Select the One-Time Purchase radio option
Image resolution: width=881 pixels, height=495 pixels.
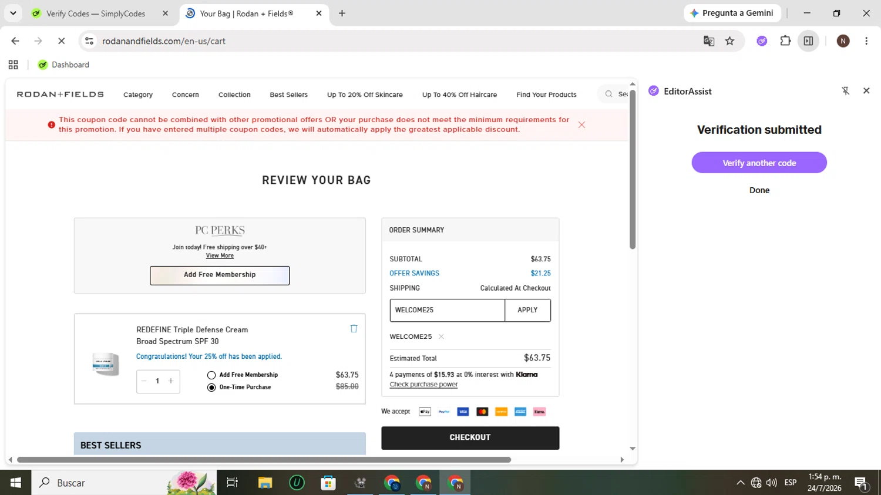[x=211, y=388]
